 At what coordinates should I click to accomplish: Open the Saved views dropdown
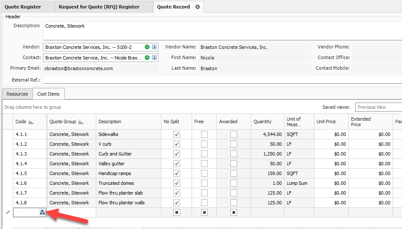[379, 107]
